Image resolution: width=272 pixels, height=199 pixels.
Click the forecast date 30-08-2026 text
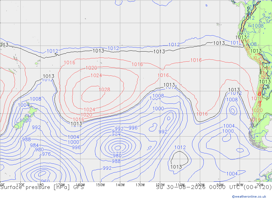186,187
